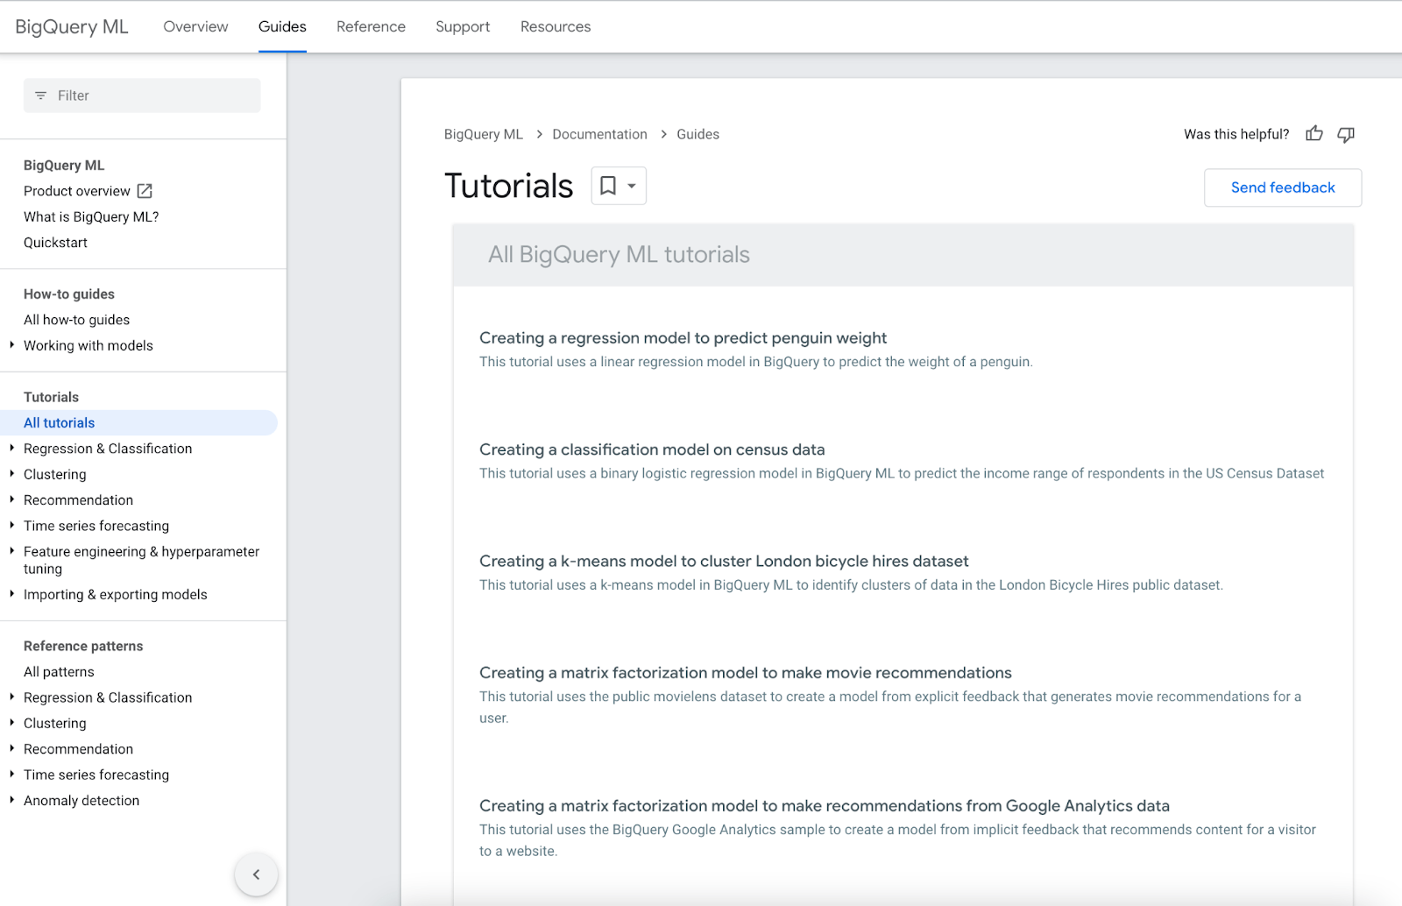Open All patterns in the sidebar

[x=59, y=671]
